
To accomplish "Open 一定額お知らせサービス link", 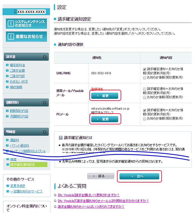I will pos(26,191).
